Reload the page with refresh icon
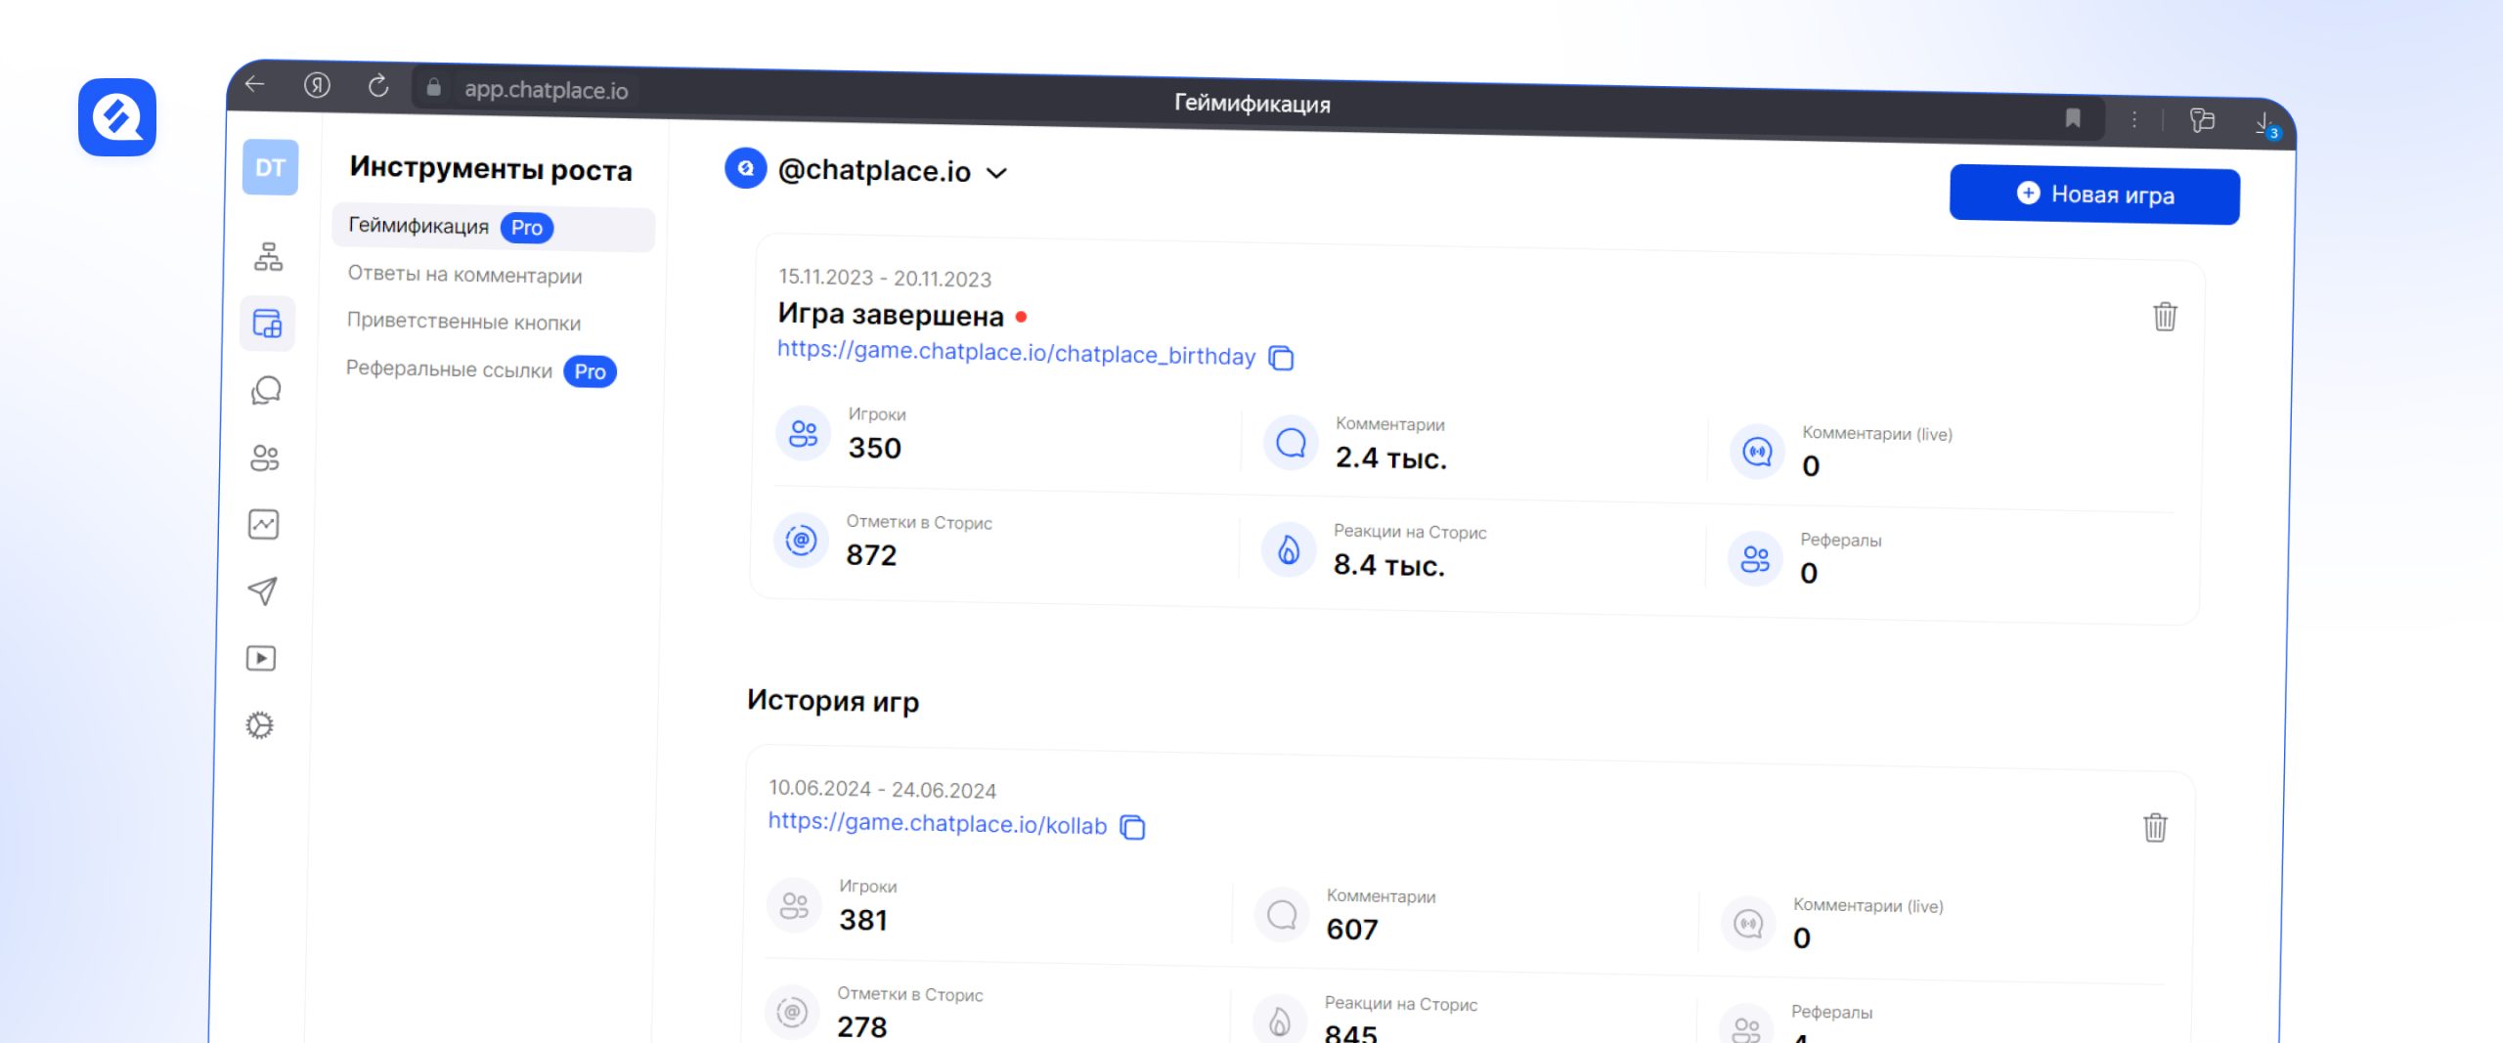 (378, 86)
